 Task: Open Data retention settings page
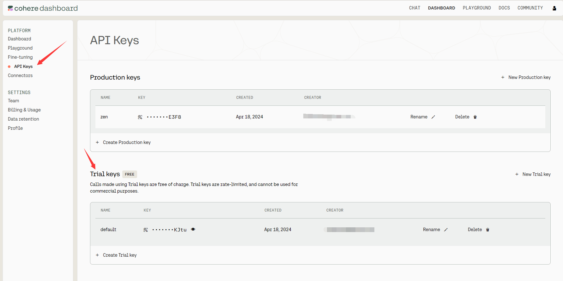coord(23,119)
